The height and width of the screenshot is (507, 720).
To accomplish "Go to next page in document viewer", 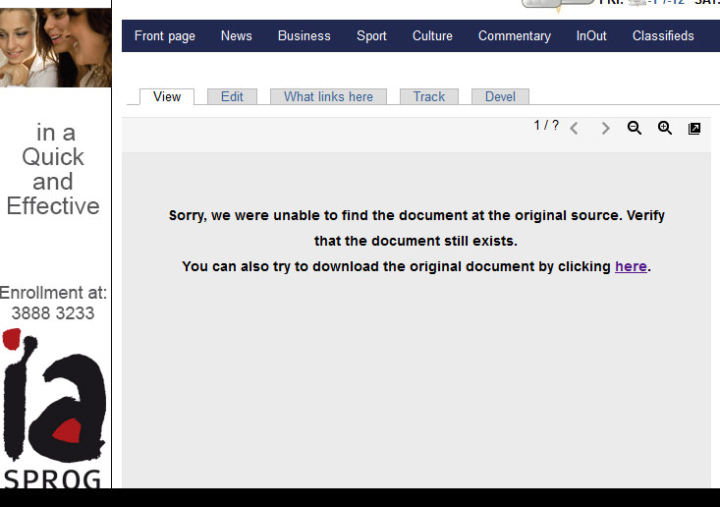I will pyautogui.click(x=605, y=128).
